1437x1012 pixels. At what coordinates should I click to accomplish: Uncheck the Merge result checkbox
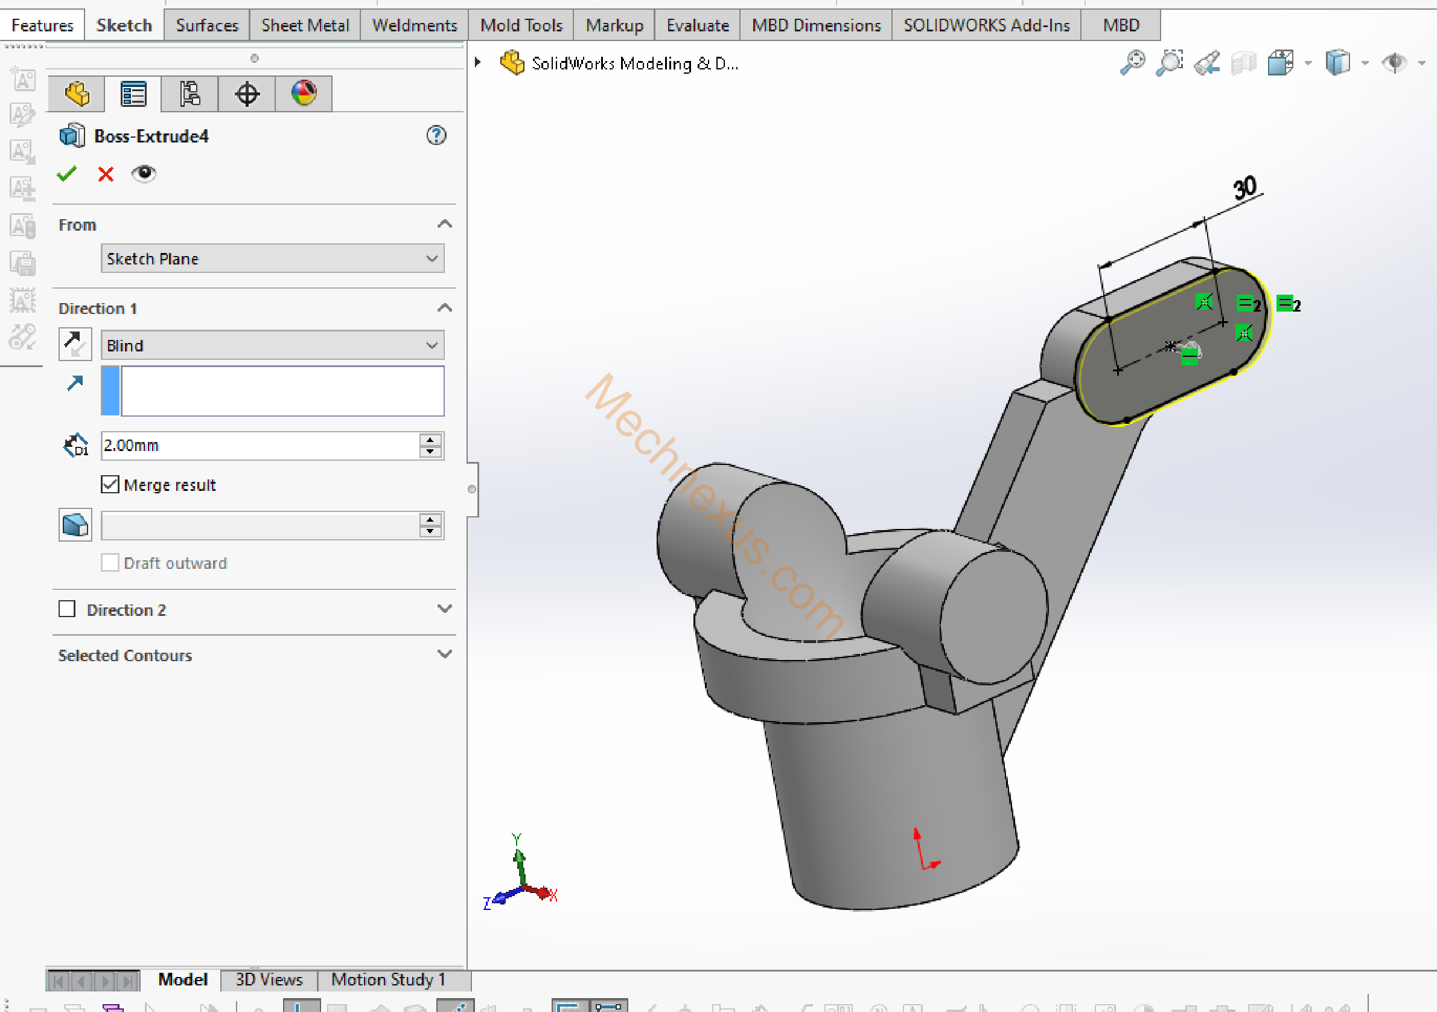pyautogui.click(x=110, y=485)
